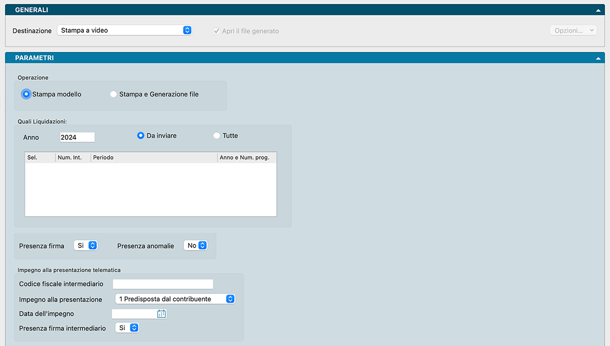Open Presenza anomalie dropdown
The width and height of the screenshot is (610, 346).
[x=195, y=245]
